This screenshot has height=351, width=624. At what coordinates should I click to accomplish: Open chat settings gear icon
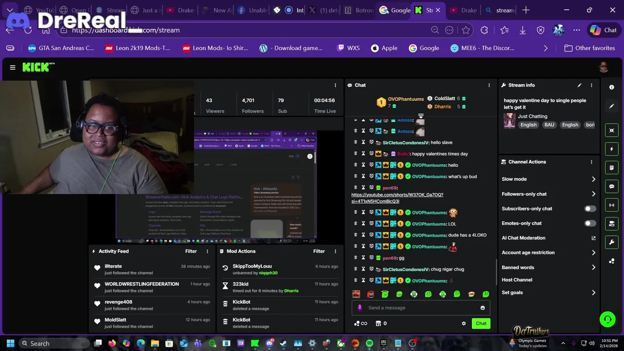tap(464, 323)
